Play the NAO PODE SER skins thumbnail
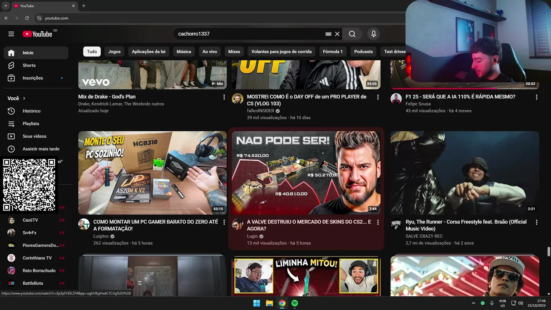 point(306,173)
